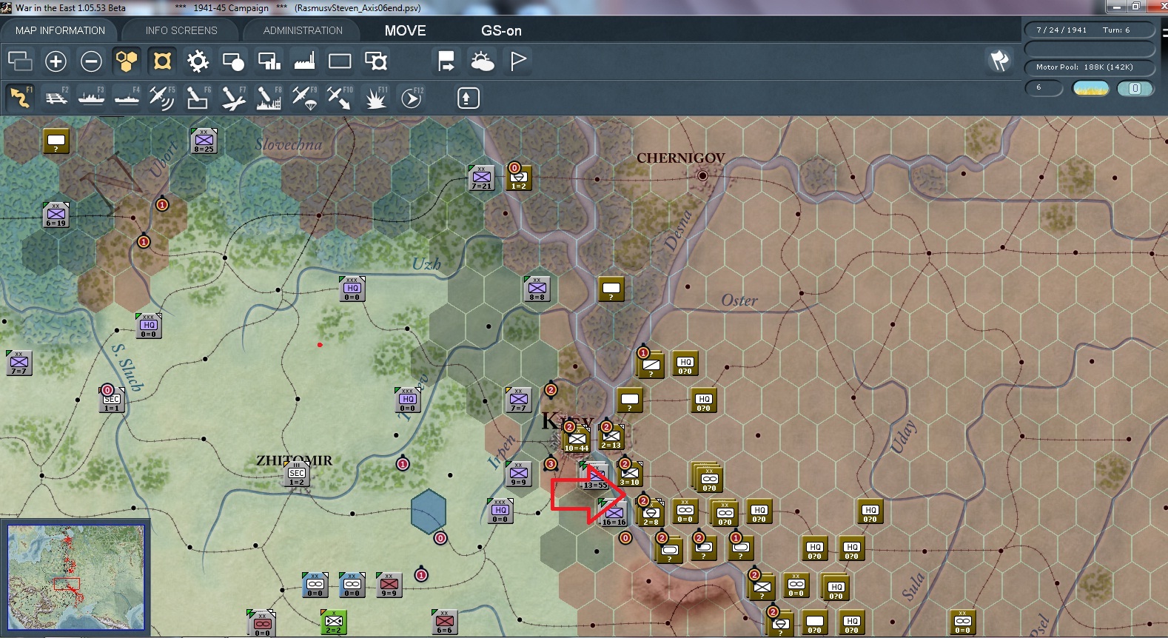The width and height of the screenshot is (1168, 638).
Task: Click the GS-on indicator
Action: pos(501,30)
